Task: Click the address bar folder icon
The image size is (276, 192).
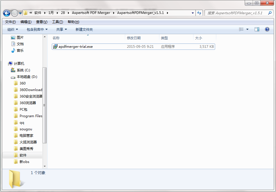Action: (26, 13)
